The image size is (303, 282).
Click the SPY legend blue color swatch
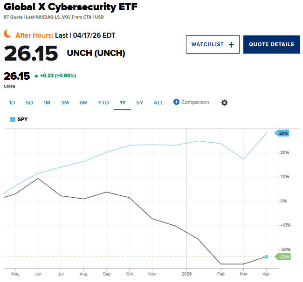click(x=13, y=119)
